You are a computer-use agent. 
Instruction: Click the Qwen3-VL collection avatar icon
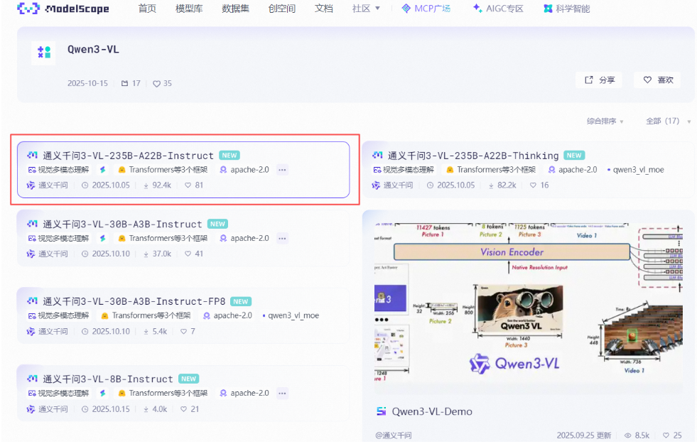pos(43,53)
